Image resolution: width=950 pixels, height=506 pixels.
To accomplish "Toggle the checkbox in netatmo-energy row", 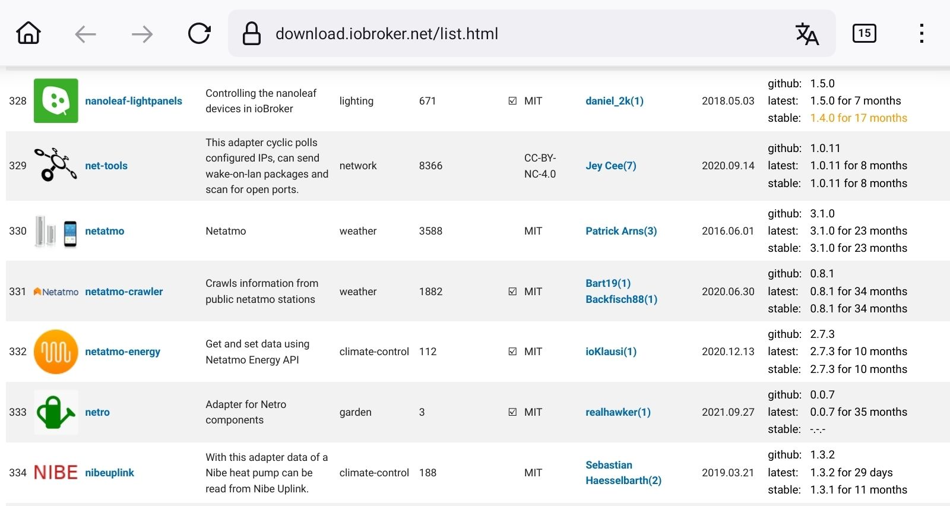I will pyautogui.click(x=512, y=352).
